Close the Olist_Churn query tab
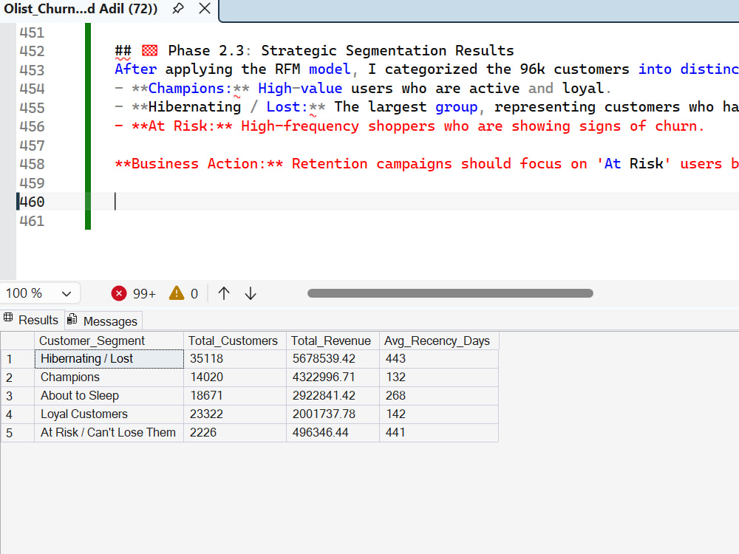 click(205, 8)
